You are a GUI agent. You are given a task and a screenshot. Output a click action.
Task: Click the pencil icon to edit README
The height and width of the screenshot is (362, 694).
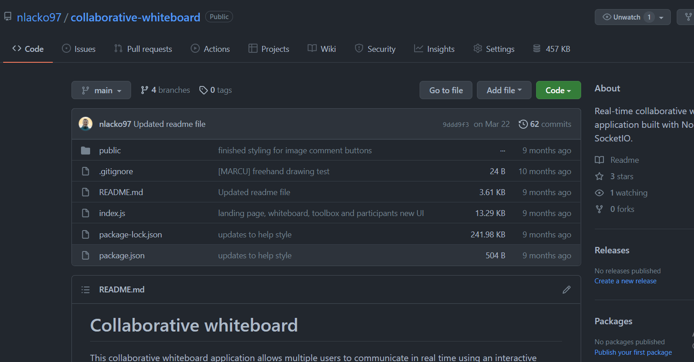(566, 290)
